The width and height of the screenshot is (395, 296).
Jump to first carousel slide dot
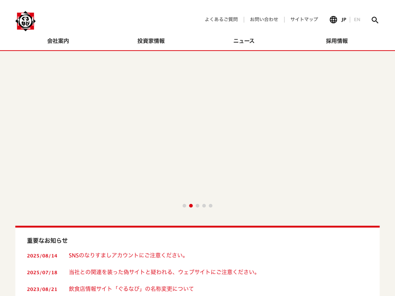tap(184, 206)
